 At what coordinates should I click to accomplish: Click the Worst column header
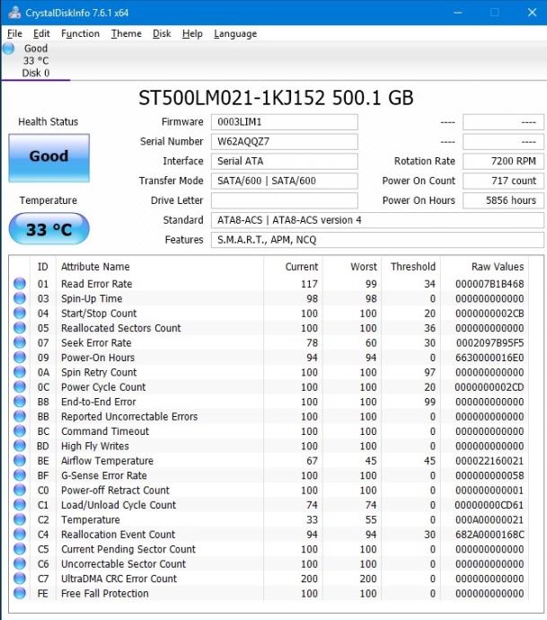click(364, 267)
